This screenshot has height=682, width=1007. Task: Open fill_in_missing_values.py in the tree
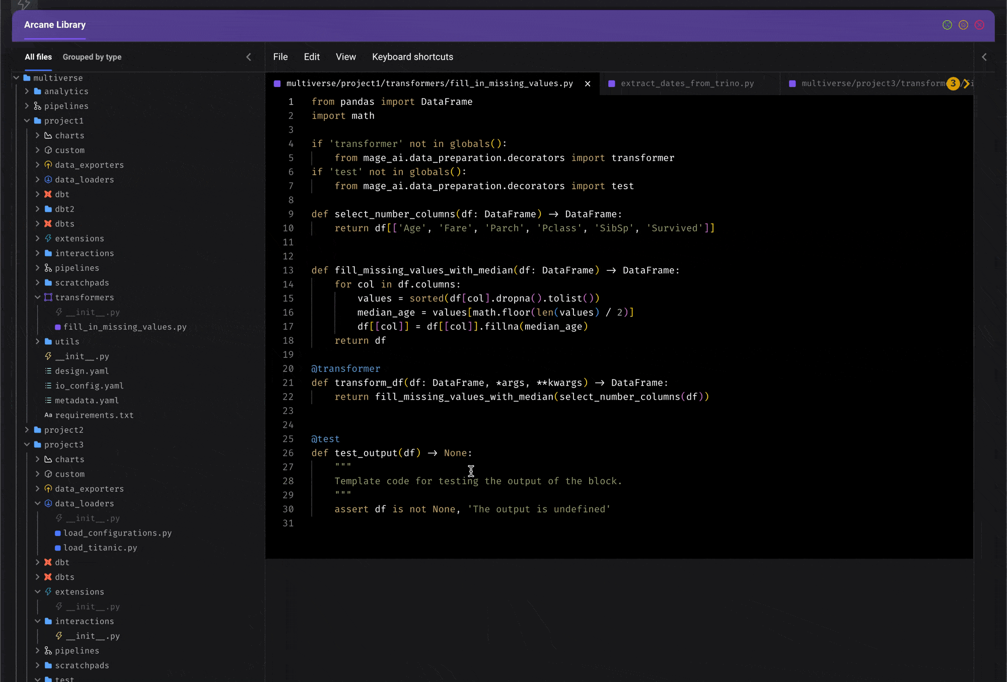(125, 327)
